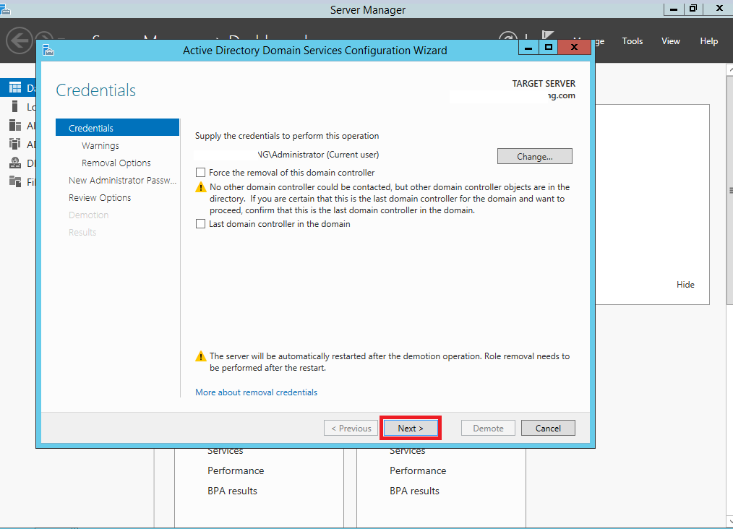733x529 pixels.
Task: Select the Review Options wizard step
Action: pyautogui.click(x=100, y=197)
